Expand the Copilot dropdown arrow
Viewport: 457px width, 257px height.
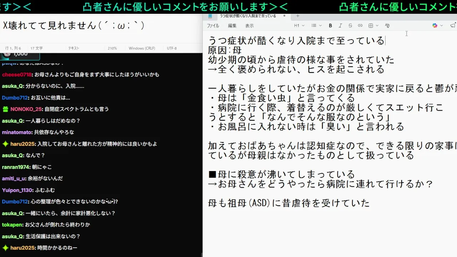pyautogui.click(x=442, y=26)
